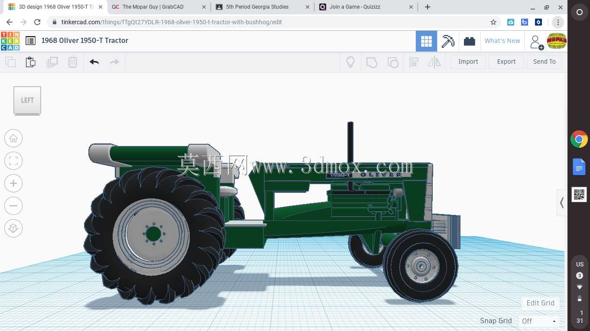
Task: Click the Edit Grid button
Action: [540, 303]
